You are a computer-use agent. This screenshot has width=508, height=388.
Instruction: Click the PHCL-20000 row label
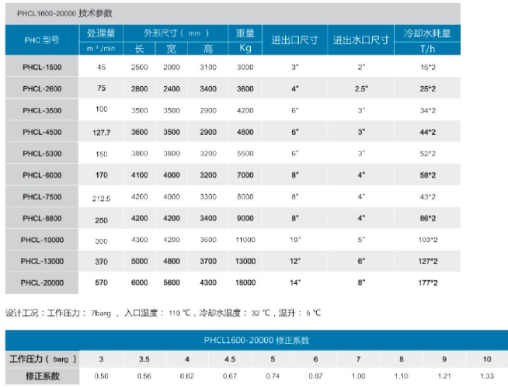[x=43, y=283]
